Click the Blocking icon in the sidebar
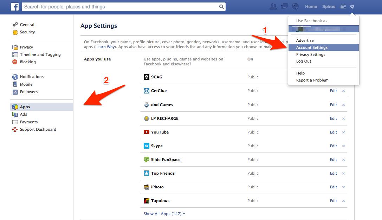The width and height of the screenshot is (382, 220). pos(15,62)
